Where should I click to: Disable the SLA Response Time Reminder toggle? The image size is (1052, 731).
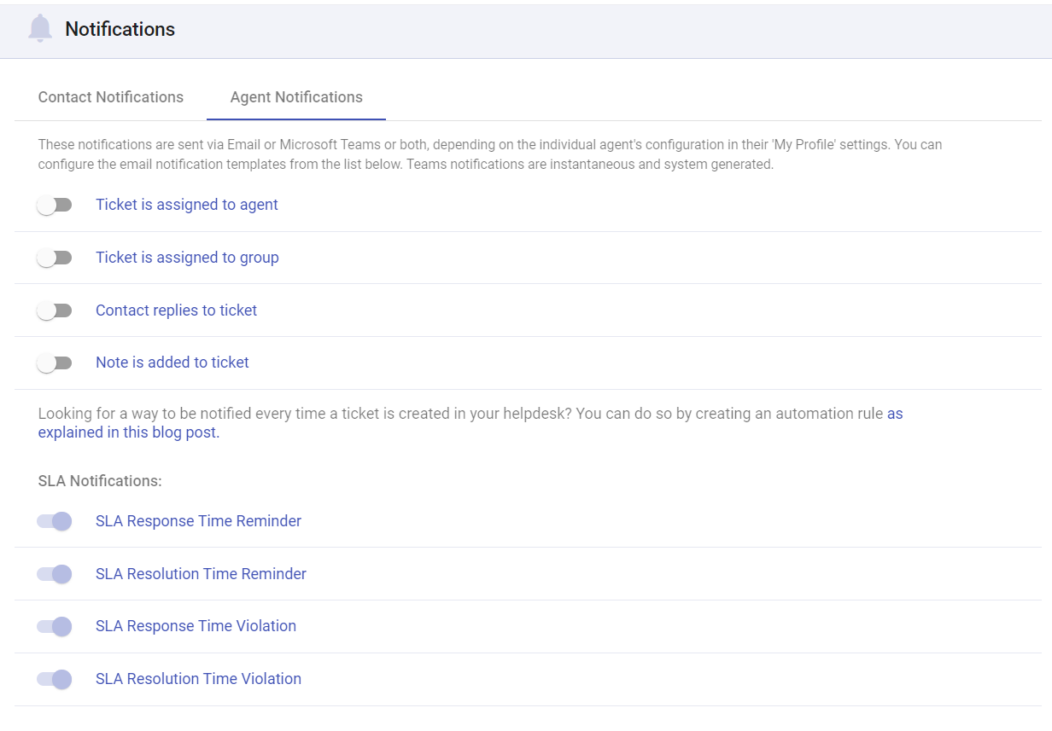point(55,520)
